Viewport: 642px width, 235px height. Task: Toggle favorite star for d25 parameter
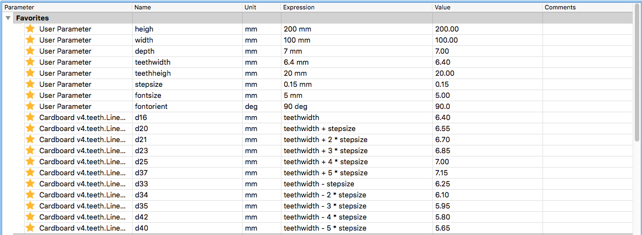point(30,161)
